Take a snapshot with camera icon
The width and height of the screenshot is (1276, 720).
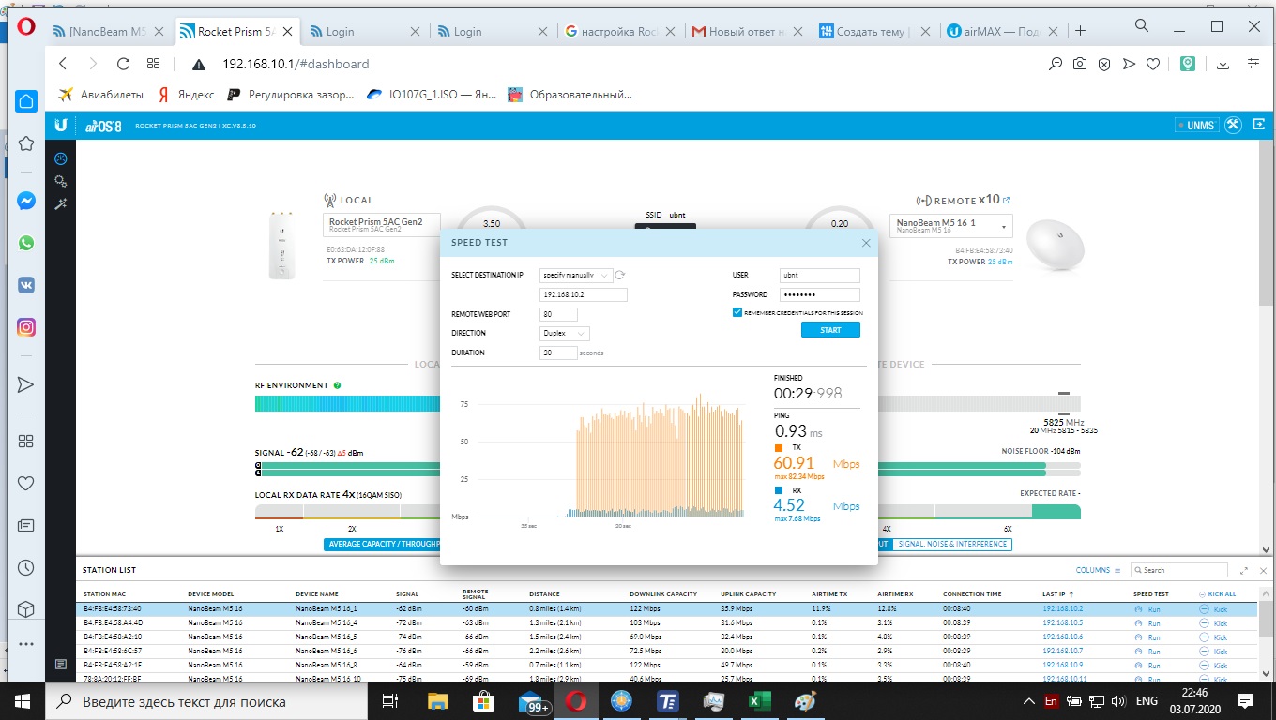1080,64
